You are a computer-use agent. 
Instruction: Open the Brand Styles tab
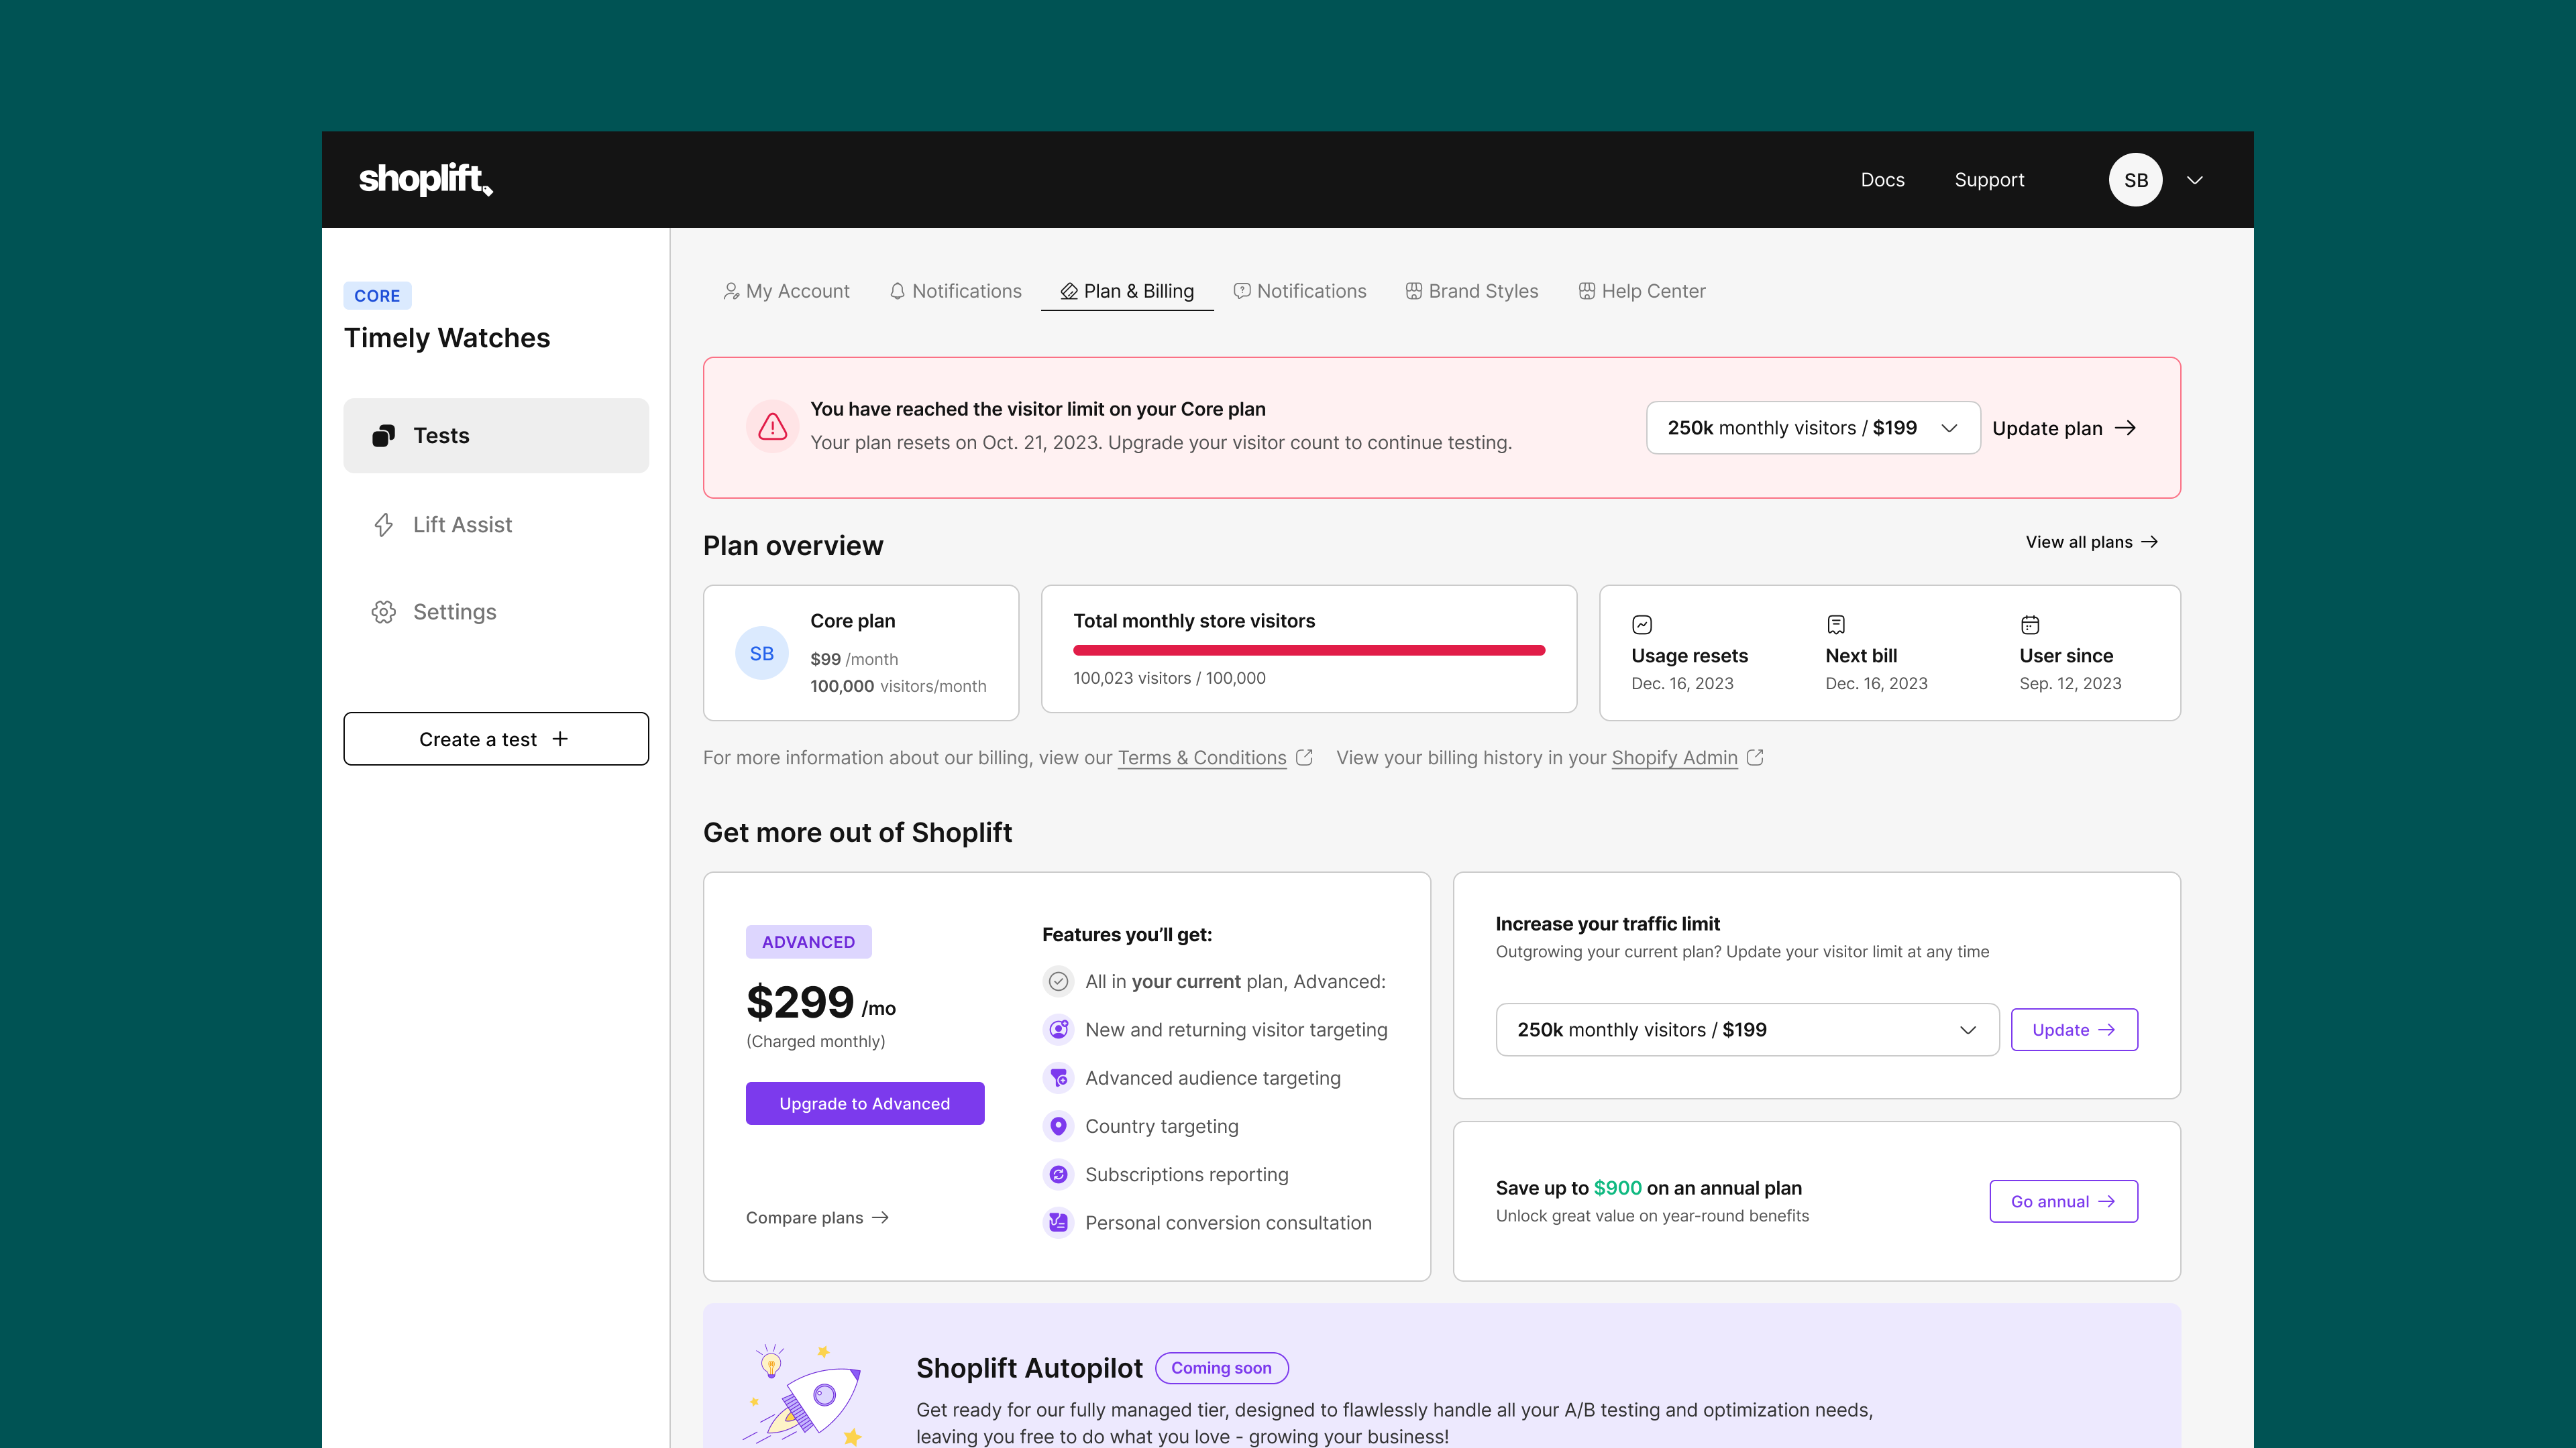[x=1472, y=291]
